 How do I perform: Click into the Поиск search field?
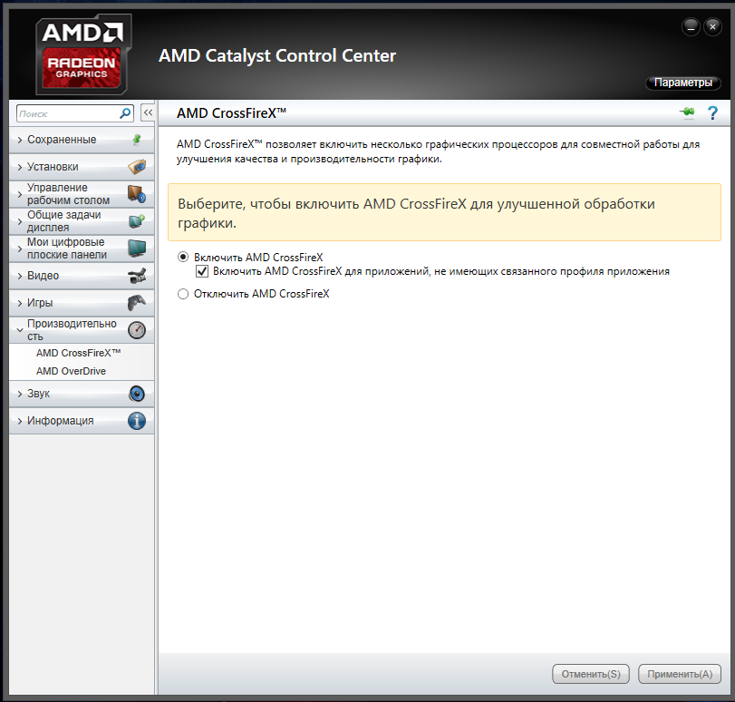point(68,113)
